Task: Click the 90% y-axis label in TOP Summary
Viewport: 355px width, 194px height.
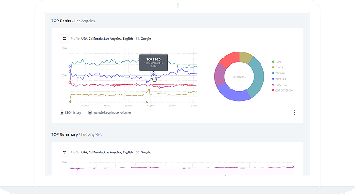Action: tap(64, 163)
